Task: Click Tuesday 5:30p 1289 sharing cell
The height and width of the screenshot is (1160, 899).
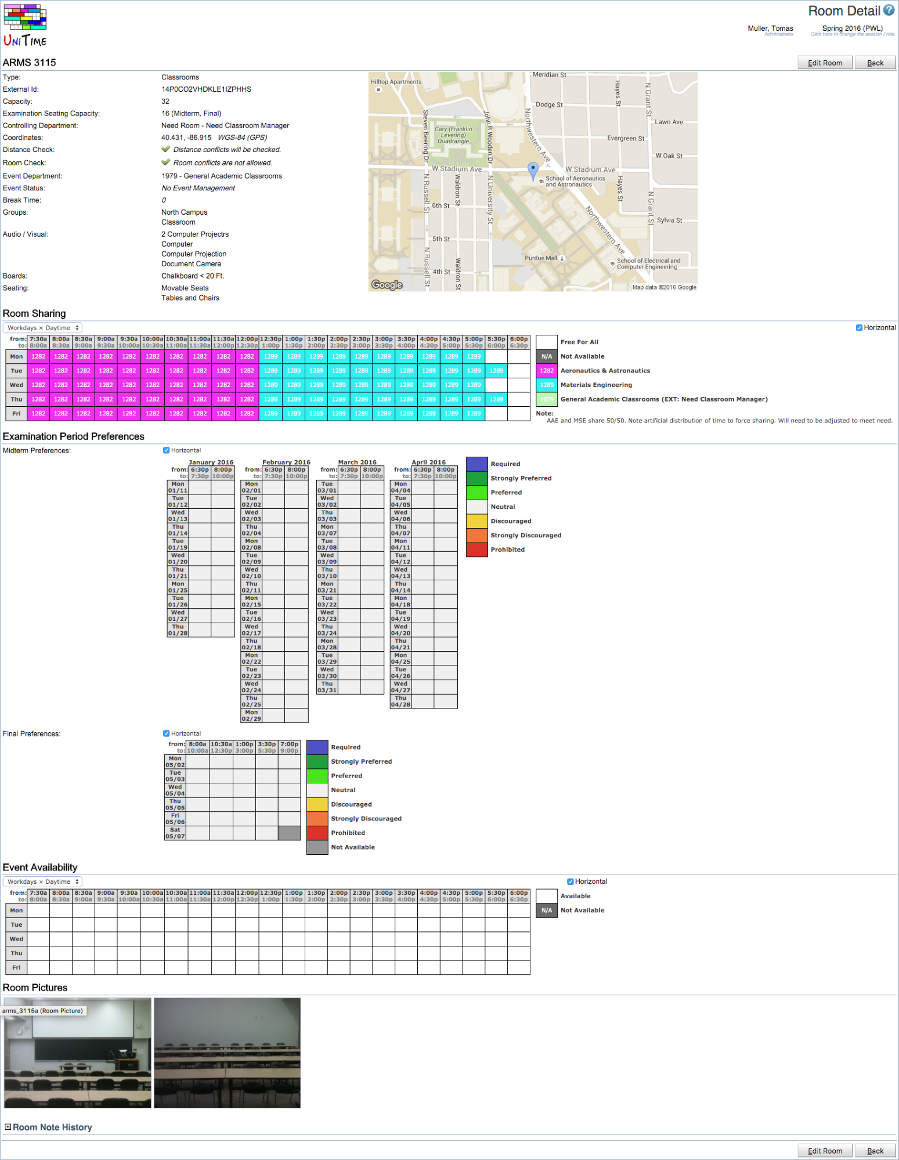Action: tap(496, 371)
